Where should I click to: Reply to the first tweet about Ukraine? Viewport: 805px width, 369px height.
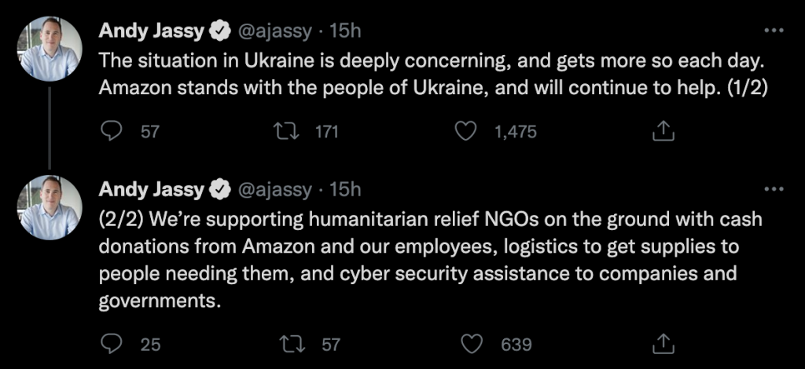tap(110, 132)
